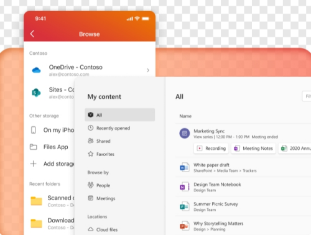Image resolution: width=311 pixels, height=235 pixels.
Task: Select All in My content
Action: pyautogui.click(x=119, y=115)
